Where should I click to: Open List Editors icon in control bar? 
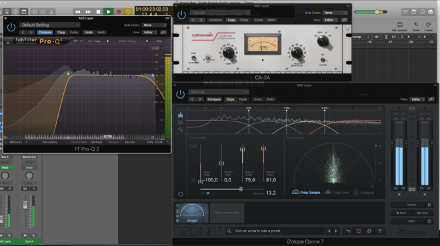pyautogui.click(x=405, y=12)
